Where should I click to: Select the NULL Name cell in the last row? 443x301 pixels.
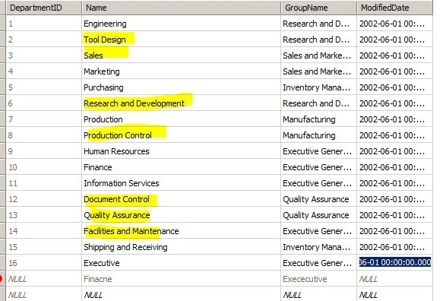(x=181, y=294)
